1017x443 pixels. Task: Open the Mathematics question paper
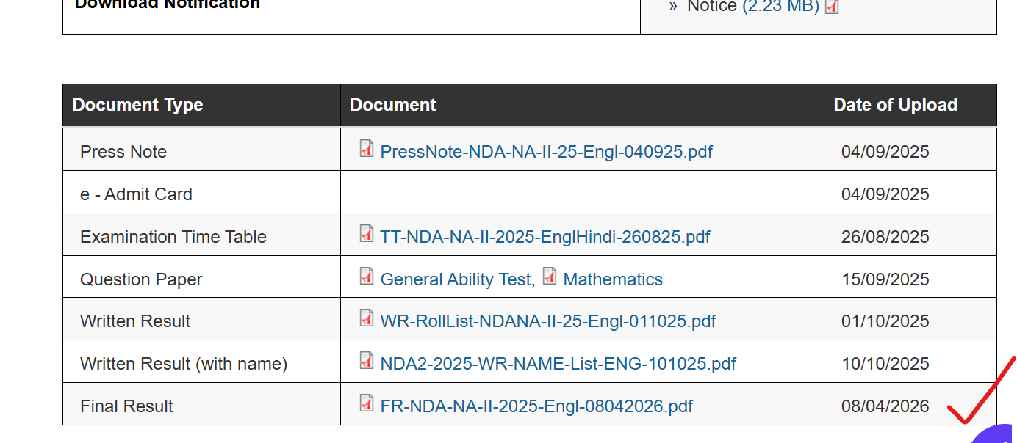(x=613, y=279)
